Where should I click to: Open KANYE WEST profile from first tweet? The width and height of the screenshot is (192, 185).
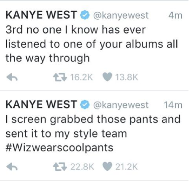pos(41,15)
